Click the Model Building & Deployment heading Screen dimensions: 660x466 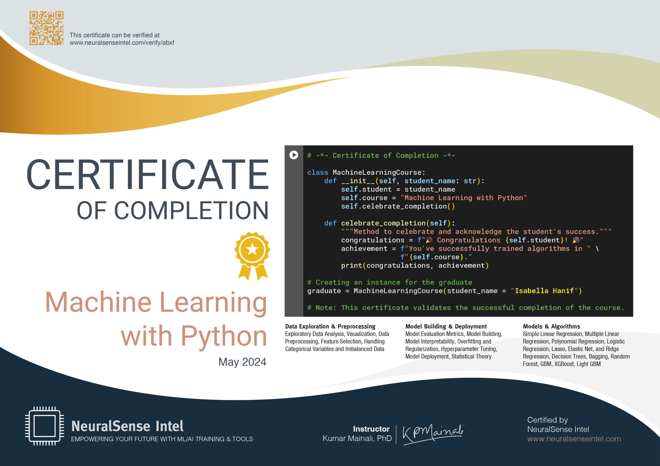446,326
